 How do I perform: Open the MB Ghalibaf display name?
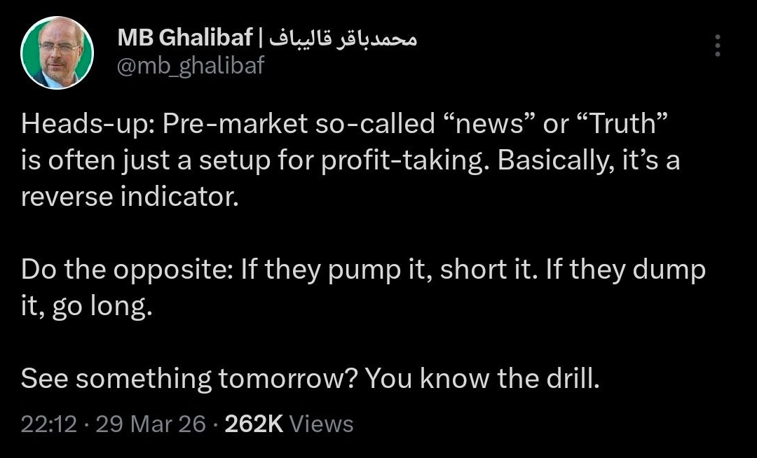coord(185,39)
